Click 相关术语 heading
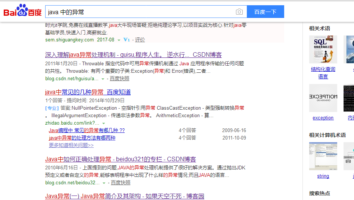 (319, 28)
